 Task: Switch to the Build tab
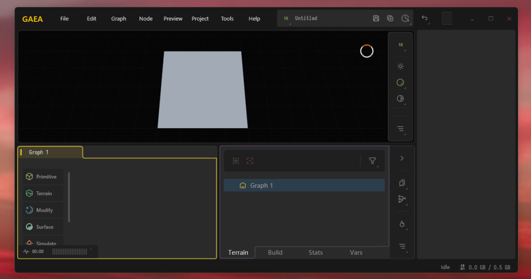tap(275, 253)
